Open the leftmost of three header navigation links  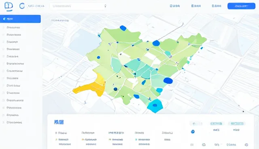[175, 6]
